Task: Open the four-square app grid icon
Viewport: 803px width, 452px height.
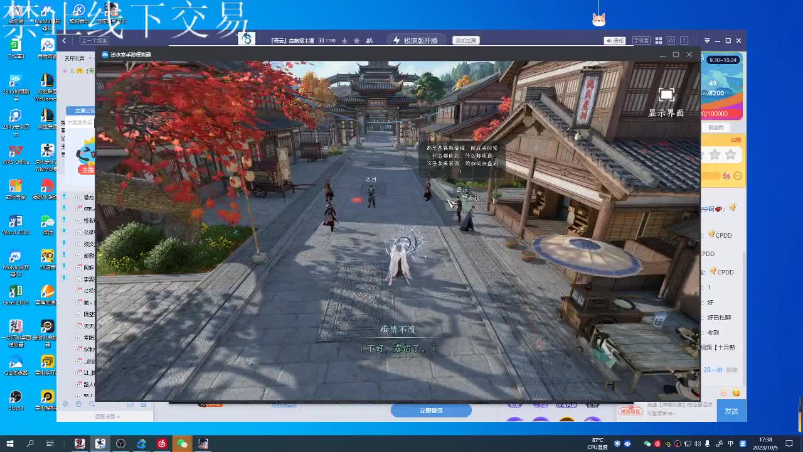Action: tap(659, 40)
